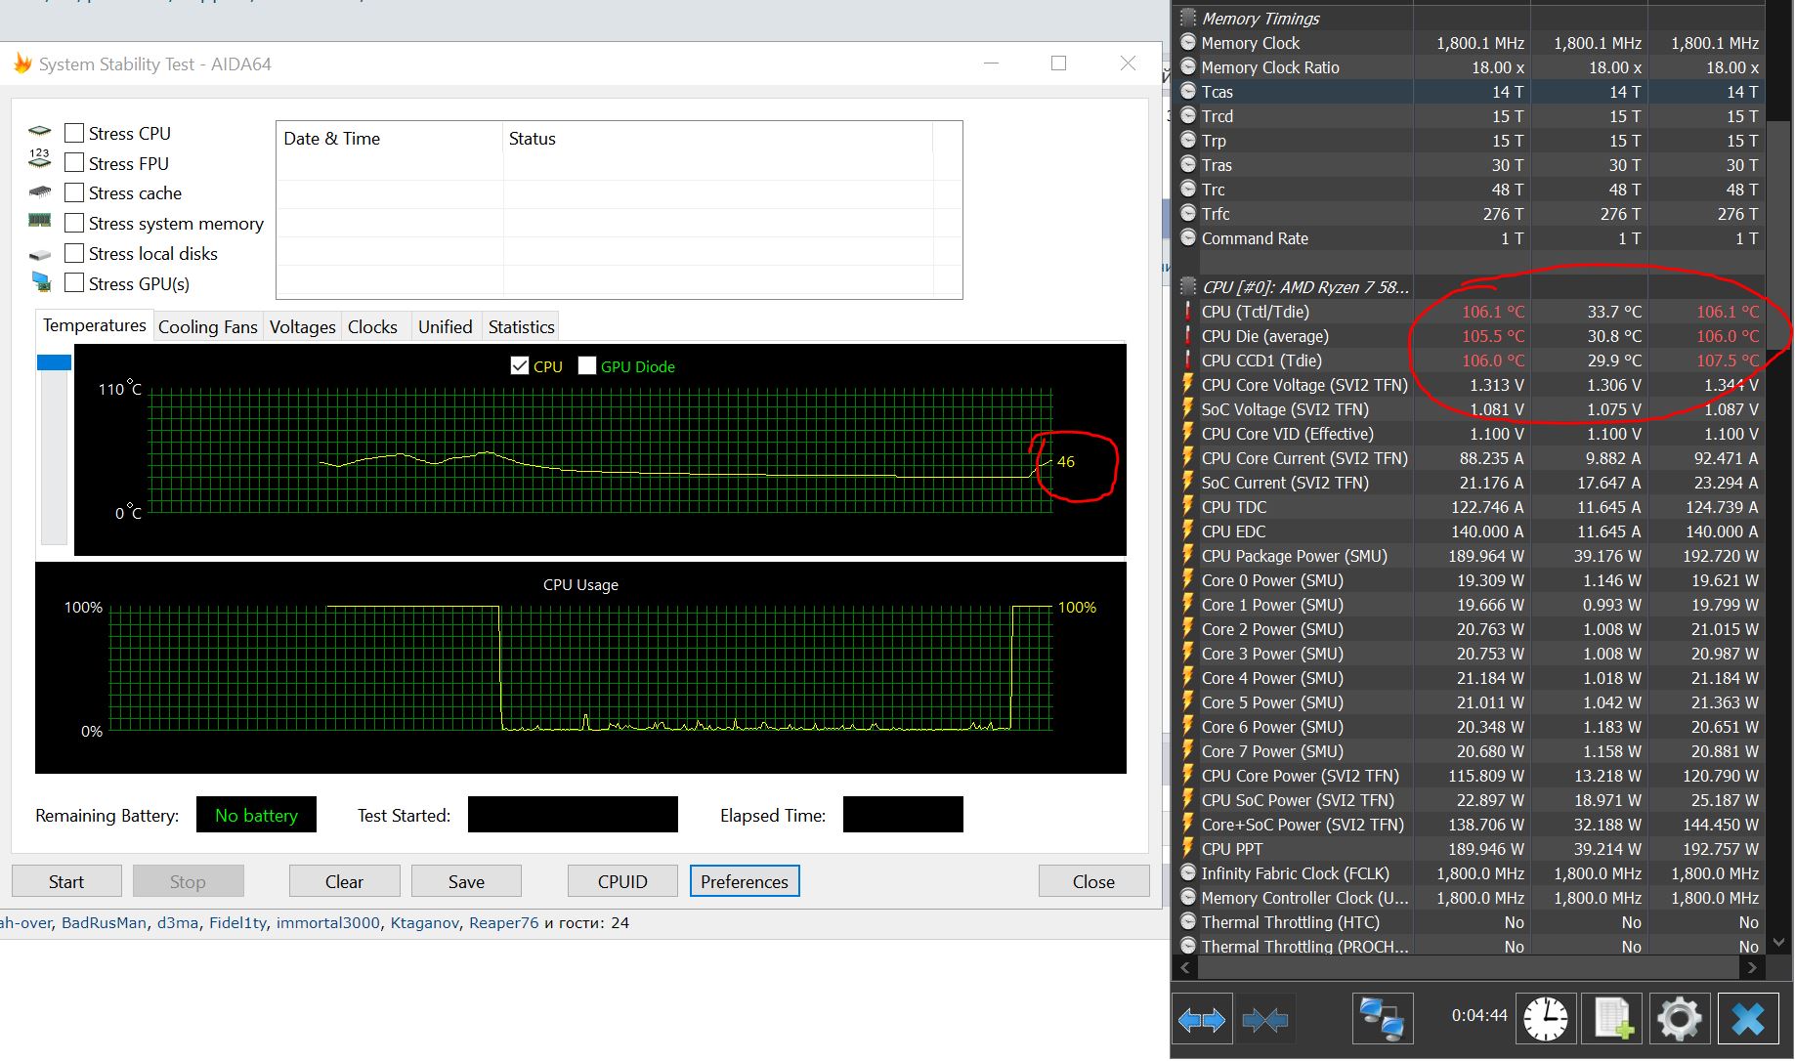Viewport: 1795px width, 1061px height.
Task: Open forum user BadRusMan link
Action: (x=104, y=922)
